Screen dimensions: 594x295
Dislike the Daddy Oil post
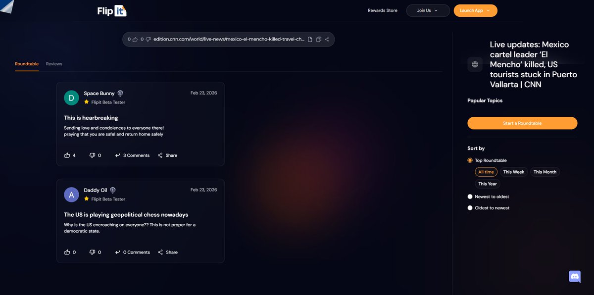click(x=92, y=252)
